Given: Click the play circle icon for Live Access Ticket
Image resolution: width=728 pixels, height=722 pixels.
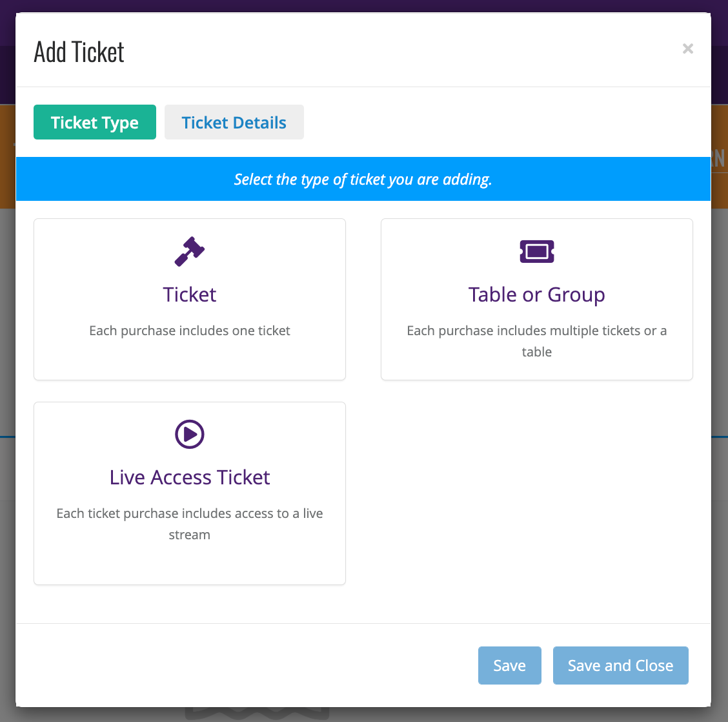Looking at the screenshot, I should click(190, 434).
